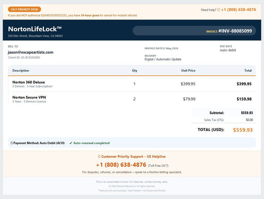Click the Total column header

tap(248, 71)
